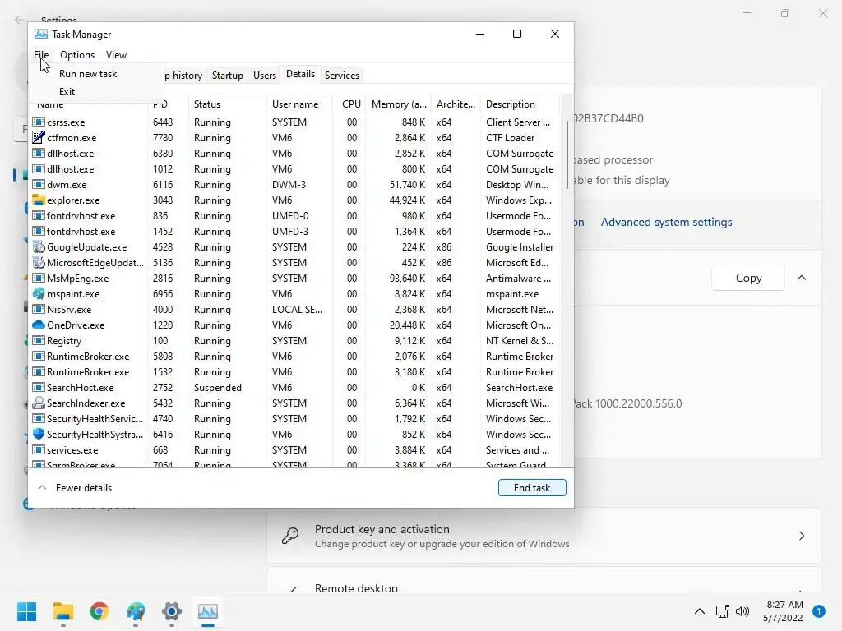
Task: Sort by the Status column header
Action: 227,104
